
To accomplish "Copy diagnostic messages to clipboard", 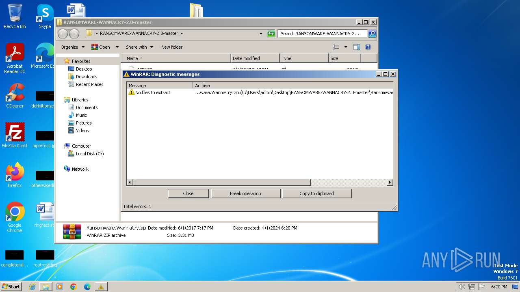I will (316, 193).
